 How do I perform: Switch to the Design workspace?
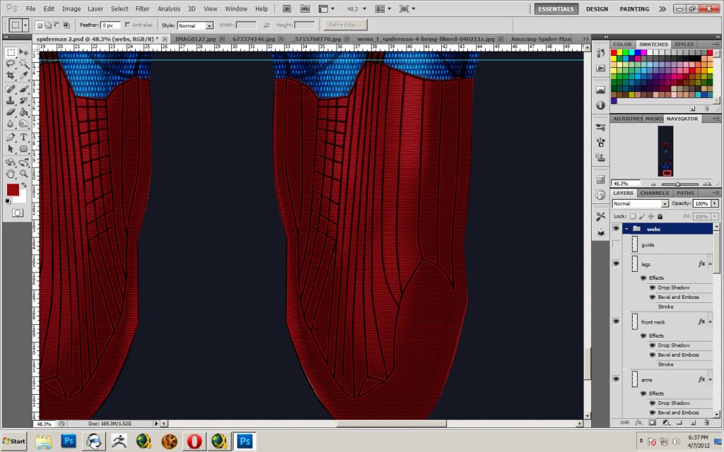click(597, 8)
